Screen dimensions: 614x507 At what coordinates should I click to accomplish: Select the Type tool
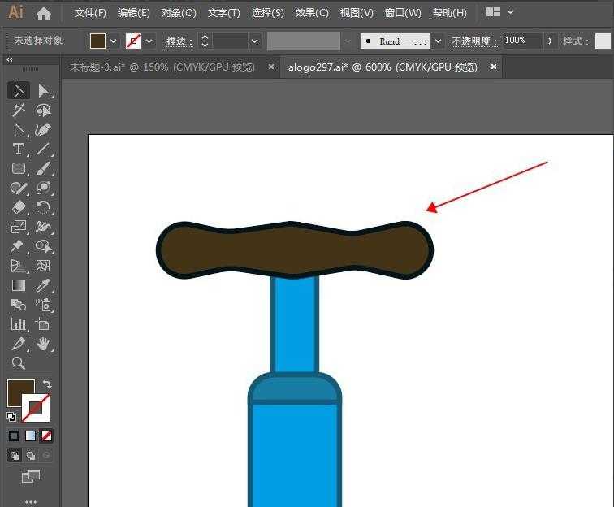point(18,149)
